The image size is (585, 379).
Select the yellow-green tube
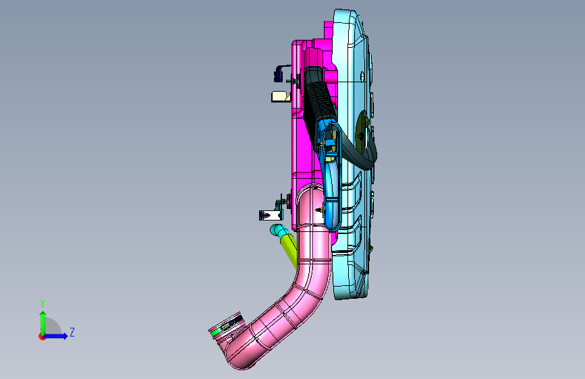(289, 248)
